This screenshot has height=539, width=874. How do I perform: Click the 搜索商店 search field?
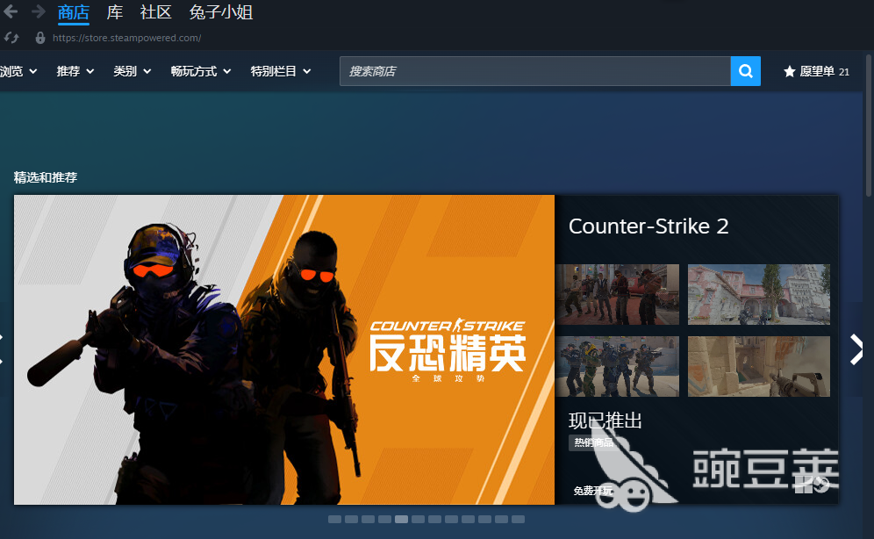(535, 71)
